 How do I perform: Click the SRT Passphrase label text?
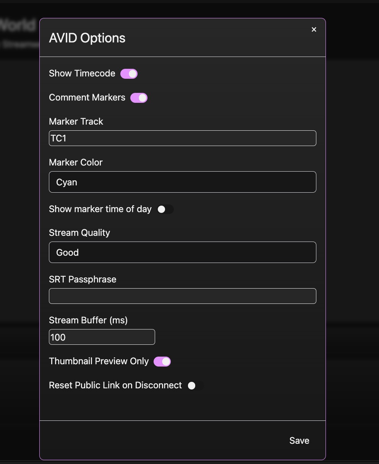(82, 279)
